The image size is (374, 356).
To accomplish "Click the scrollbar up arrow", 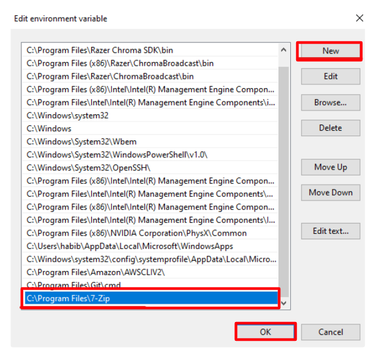I will (x=283, y=50).
